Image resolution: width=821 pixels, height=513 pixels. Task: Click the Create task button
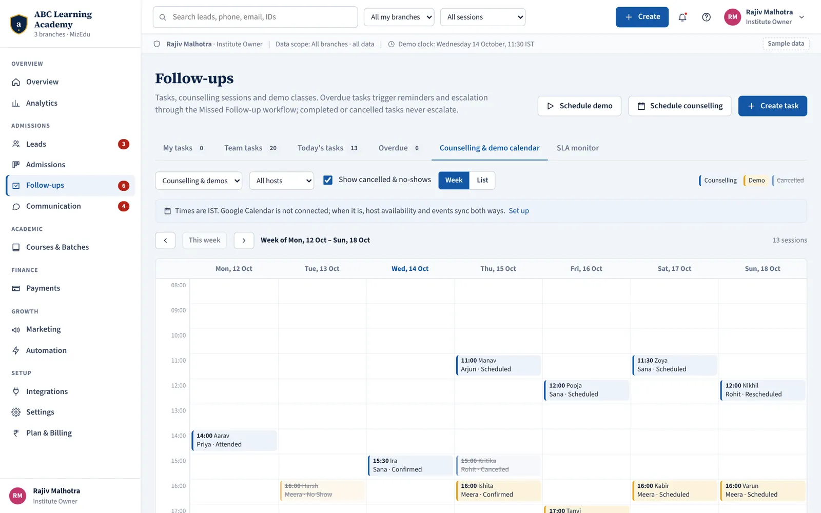tap(773, 106)
